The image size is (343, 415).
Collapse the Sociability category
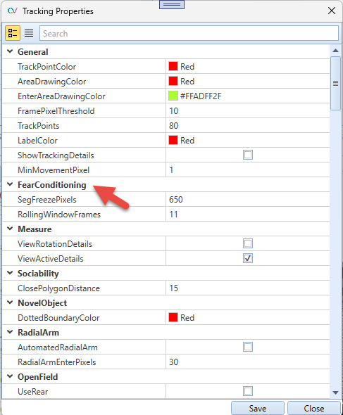(x=10, y=273)
